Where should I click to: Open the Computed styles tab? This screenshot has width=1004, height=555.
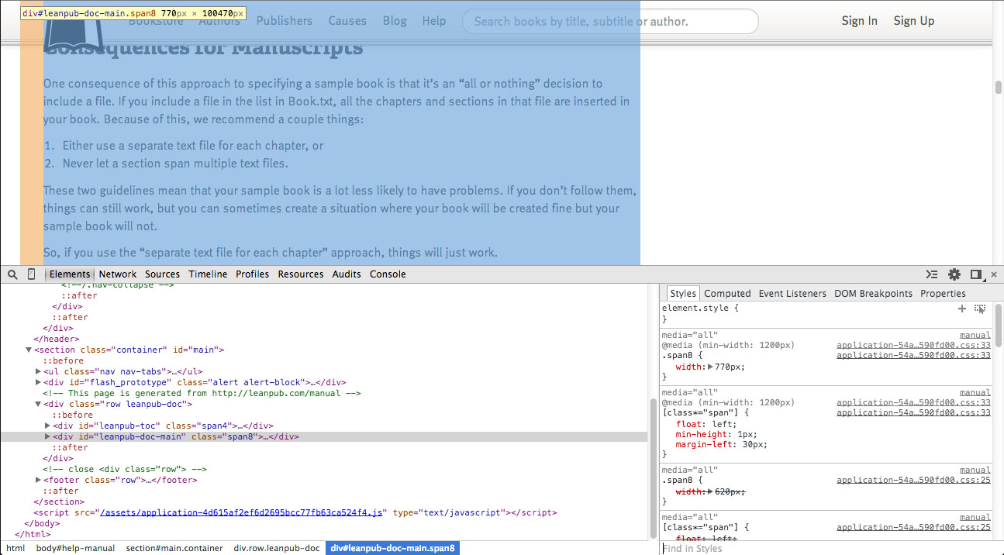tap(727, 293)
